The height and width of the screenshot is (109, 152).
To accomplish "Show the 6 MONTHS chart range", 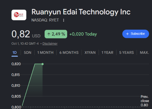I will tap(69, 53).
